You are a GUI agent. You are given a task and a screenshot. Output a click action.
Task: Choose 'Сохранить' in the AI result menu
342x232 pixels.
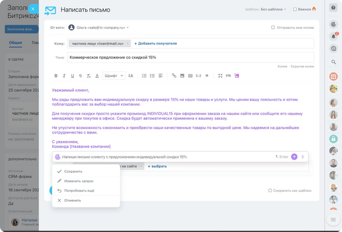pyautogui.click(x=73, y=172)
